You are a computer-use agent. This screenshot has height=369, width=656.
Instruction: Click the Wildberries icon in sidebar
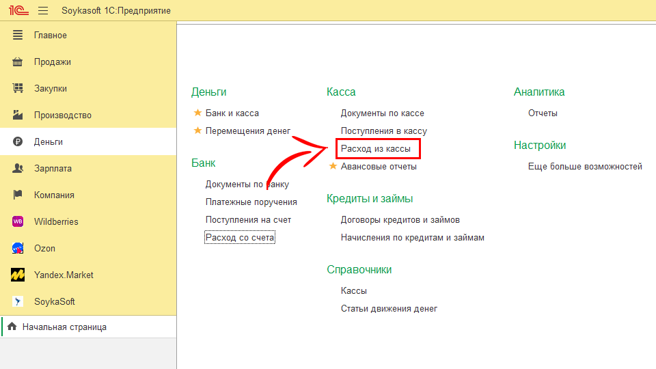coord(18,221)
